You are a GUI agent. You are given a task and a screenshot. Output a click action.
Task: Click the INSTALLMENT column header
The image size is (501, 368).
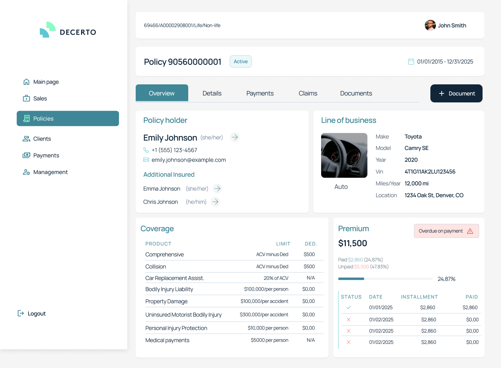[x=419, y=297]
